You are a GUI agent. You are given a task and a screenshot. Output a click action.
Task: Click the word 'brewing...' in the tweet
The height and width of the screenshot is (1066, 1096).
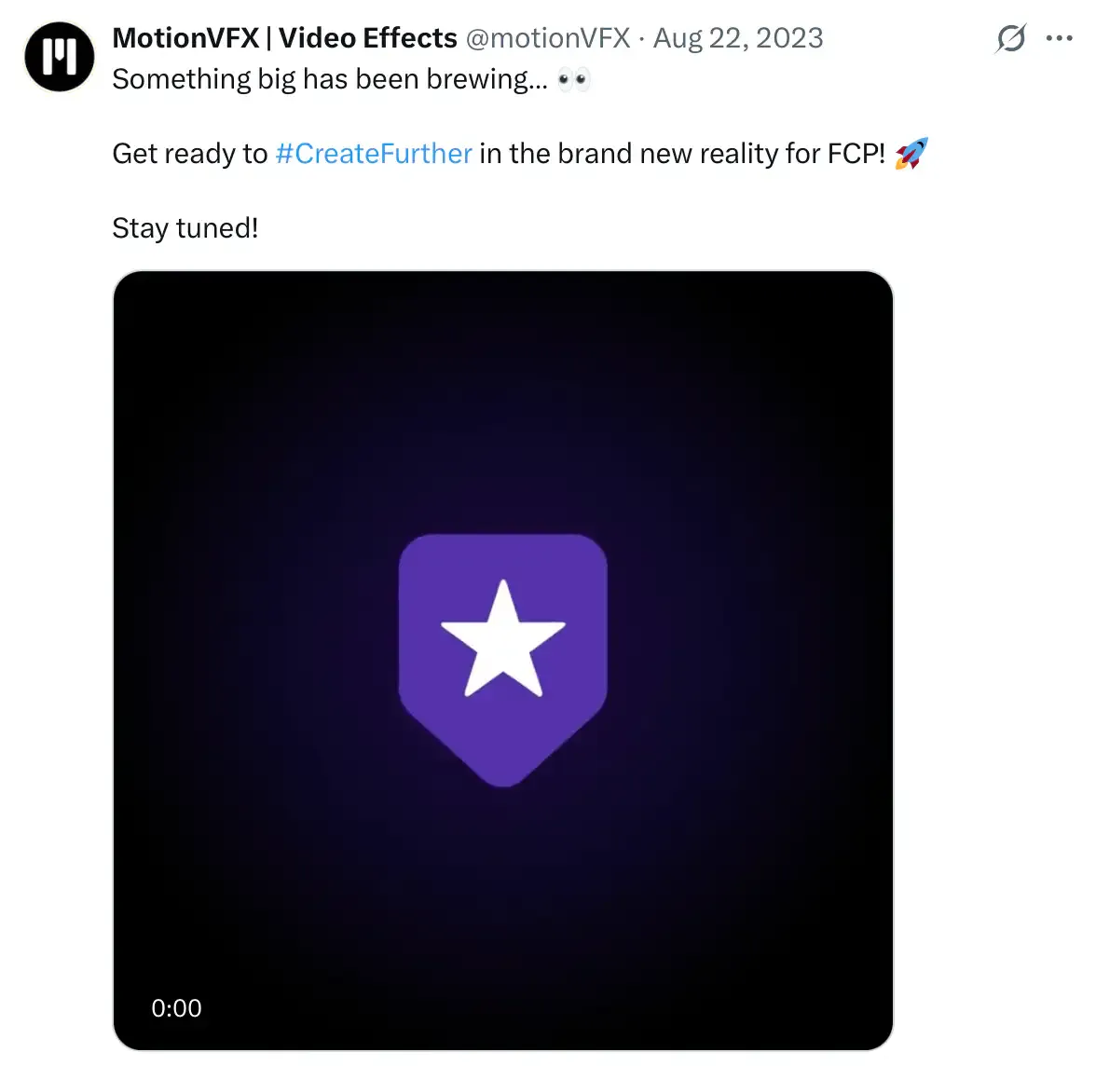pos(487,80)
